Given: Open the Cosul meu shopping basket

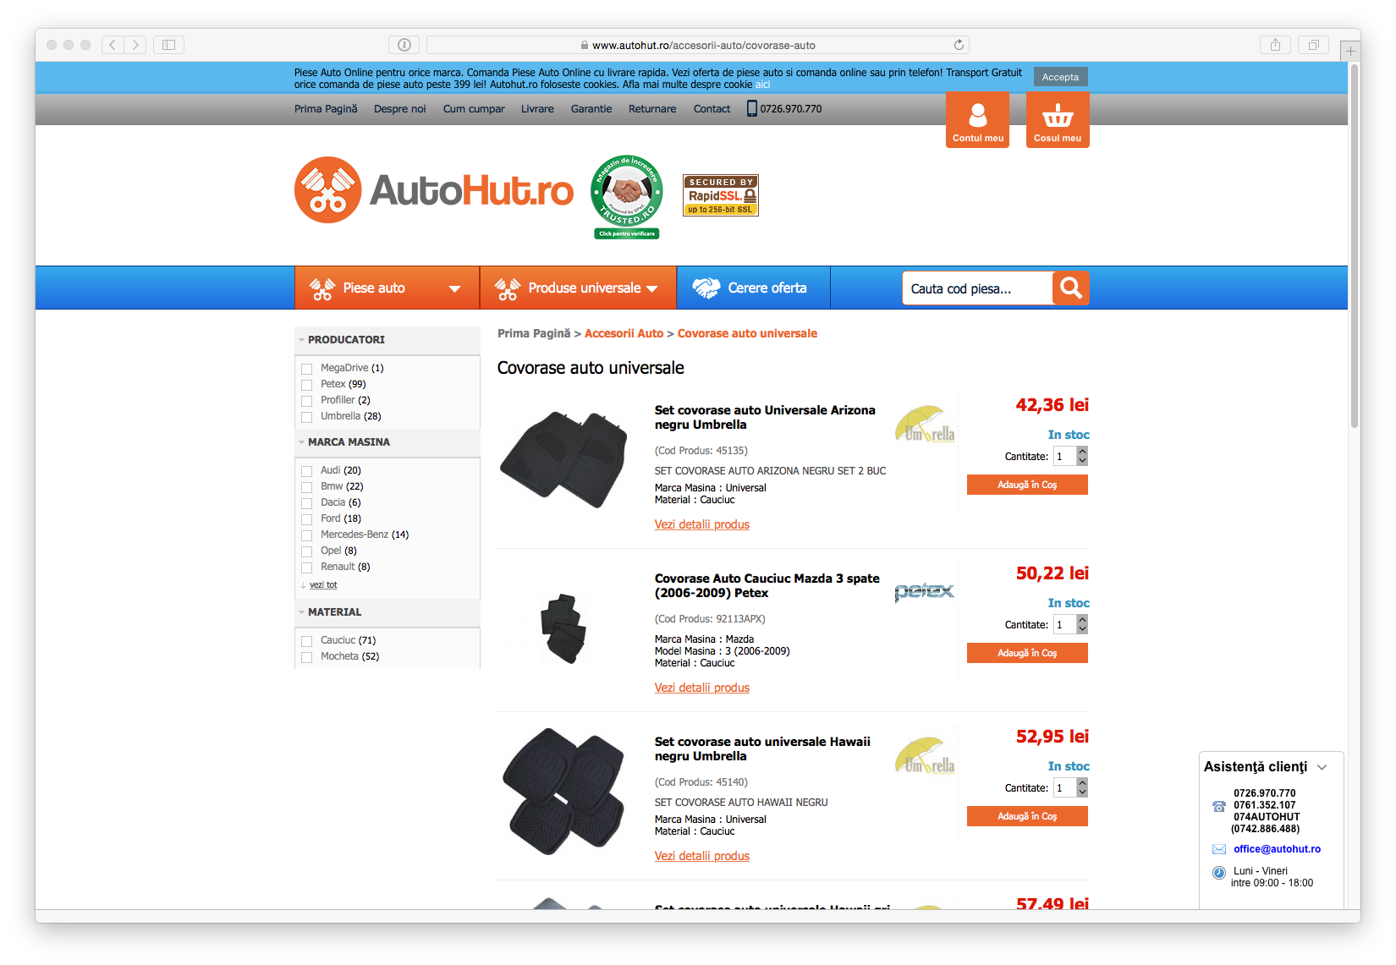Looking at the screenshot, I should (x=1058, y=119).
